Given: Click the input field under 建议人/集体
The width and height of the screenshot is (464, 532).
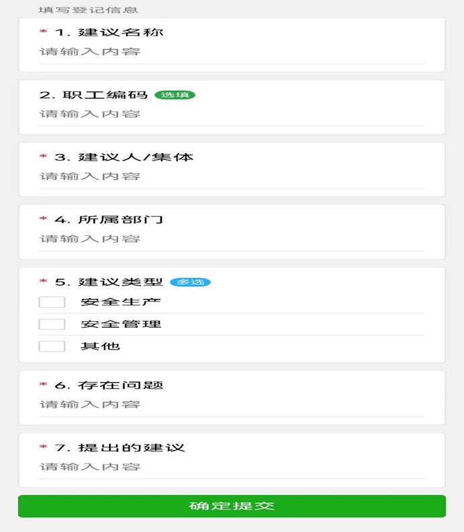Looking at the screenshot, I should click(232, 176).
